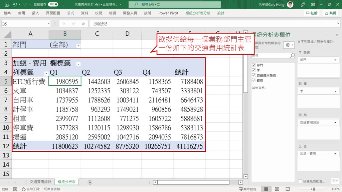Open the pivot fields pane options dropdown arrow
Image resolution: width=342 pixels, height=192 pixels.
[x=326, y=35]
